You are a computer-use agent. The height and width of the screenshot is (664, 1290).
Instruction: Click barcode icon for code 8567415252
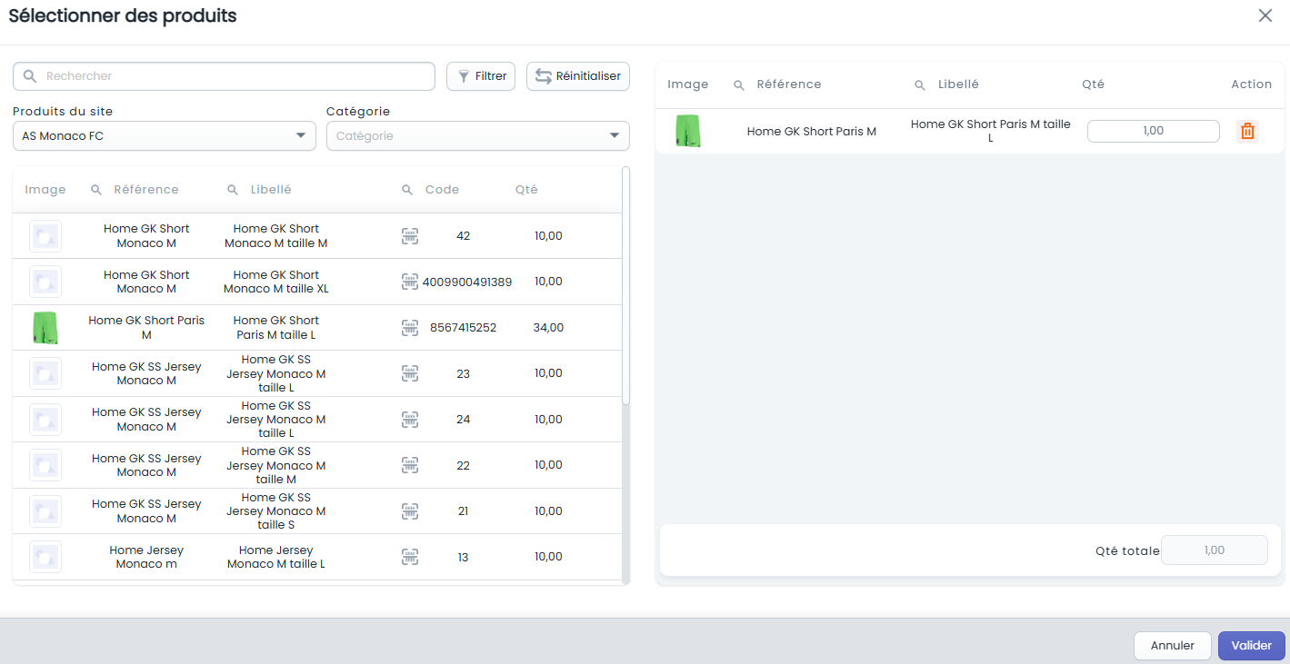[x=410, y=328]
